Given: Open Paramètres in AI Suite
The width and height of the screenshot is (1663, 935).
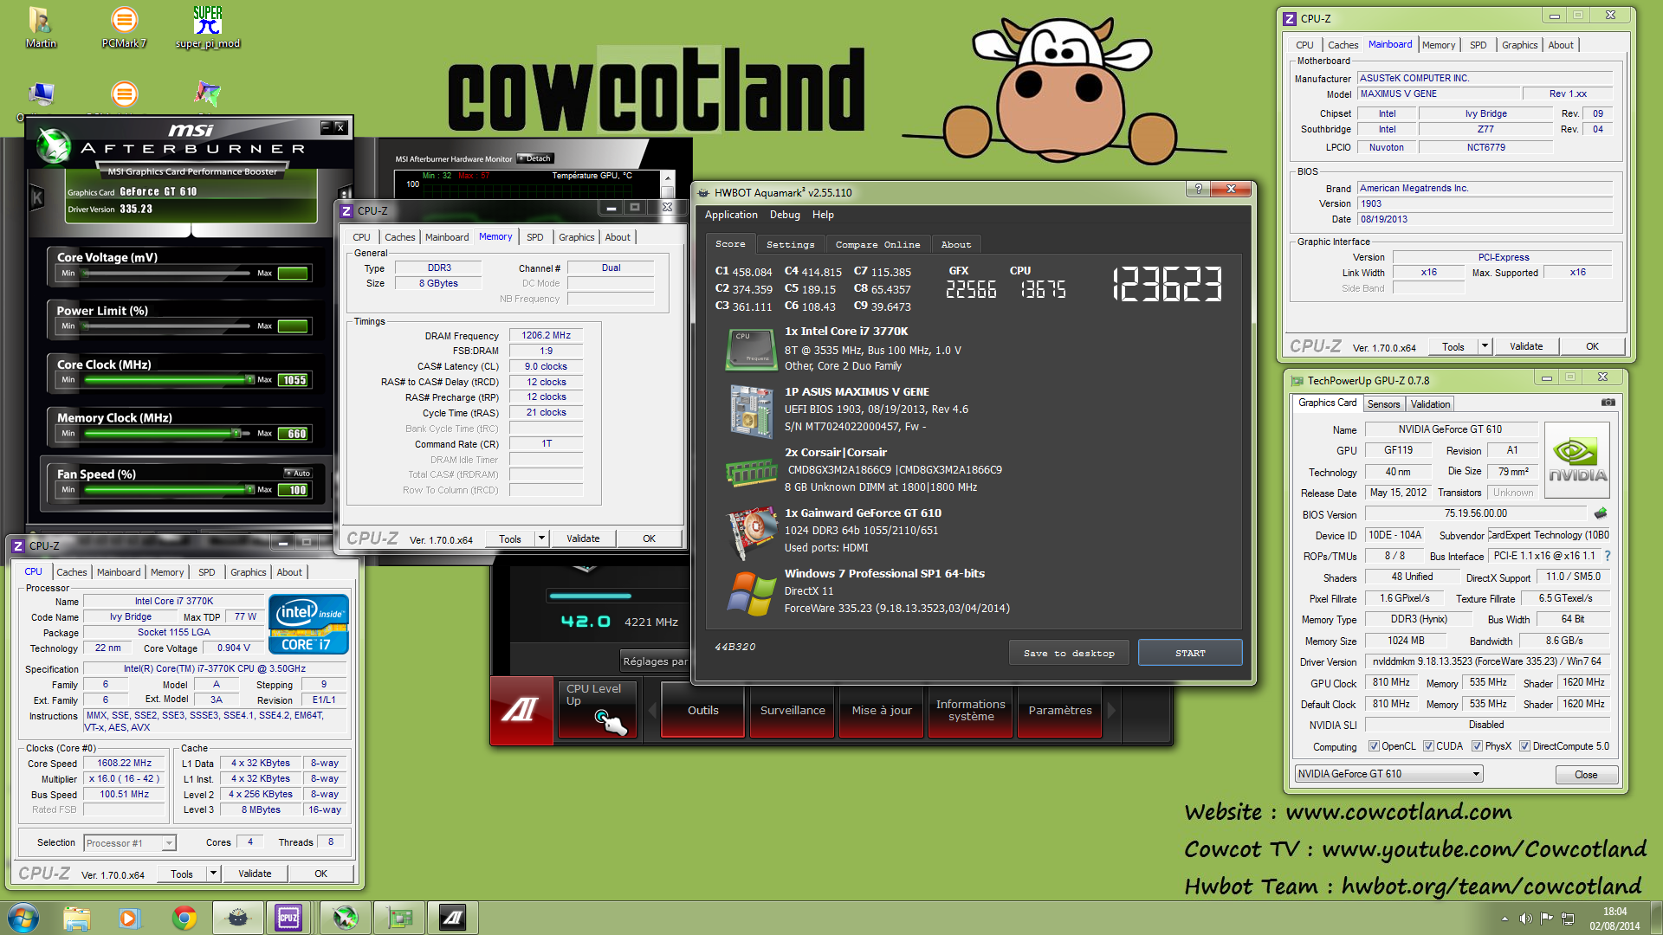Looking at the screenshot, I should coord(1059,710).
